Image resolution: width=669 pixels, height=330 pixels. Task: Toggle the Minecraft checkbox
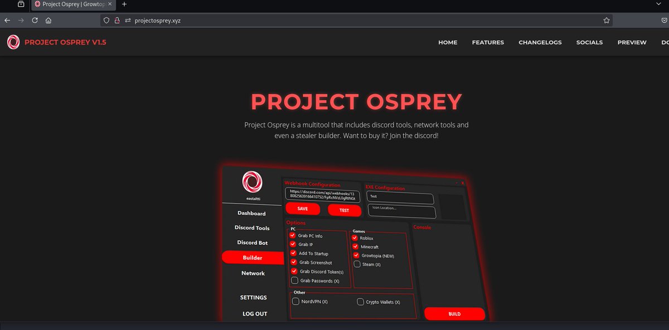click(x=356, y=247)
